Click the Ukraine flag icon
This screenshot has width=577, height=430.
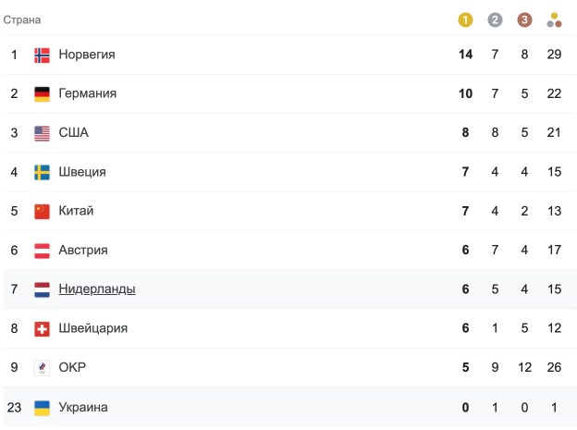[42, 408]
